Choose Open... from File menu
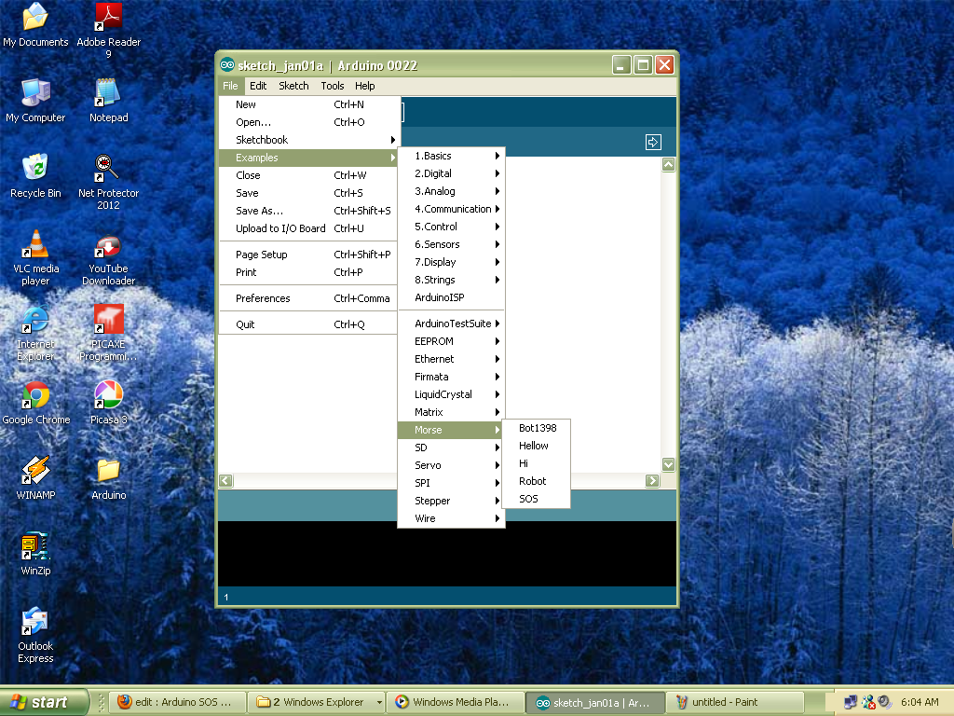The height and width of the screenshot is (716, 954). (x=309, y=122)
